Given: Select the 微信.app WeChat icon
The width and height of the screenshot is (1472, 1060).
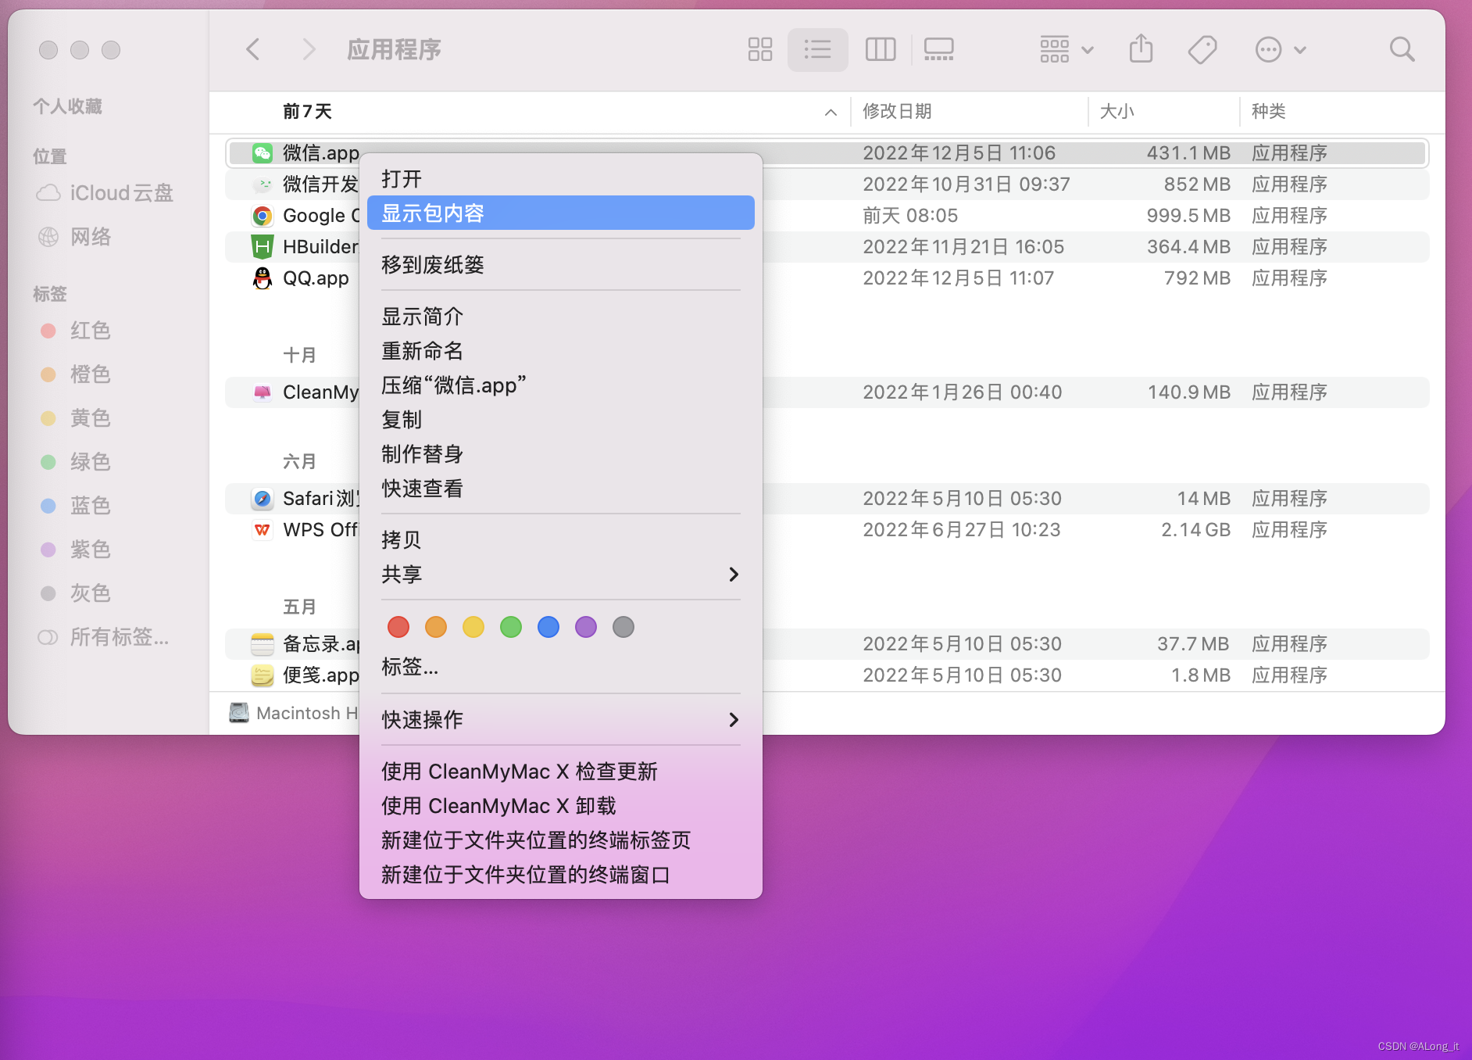Looking at the screenshot, I should tap(263, 153).
